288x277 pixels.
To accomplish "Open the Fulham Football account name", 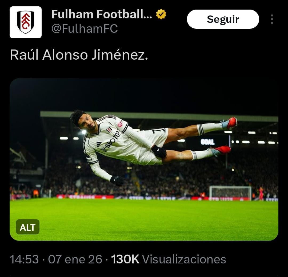I will [x=102, y=14].
